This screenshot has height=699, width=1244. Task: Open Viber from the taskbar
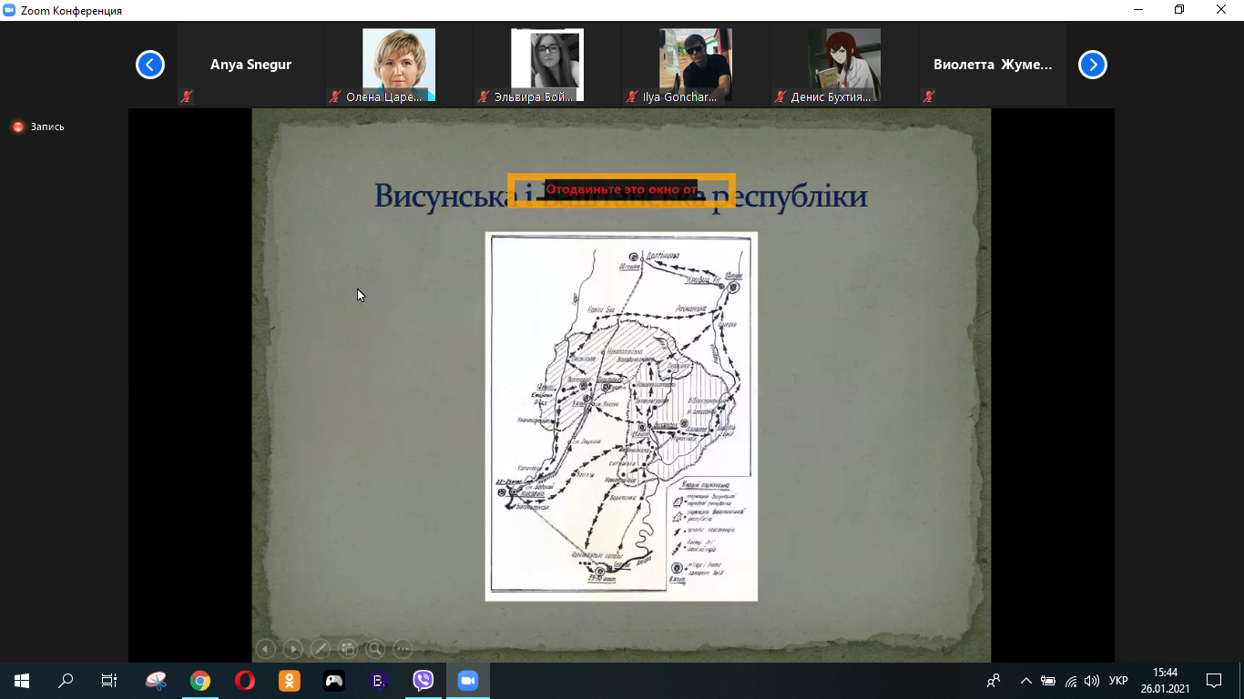(x=423, y=681)
